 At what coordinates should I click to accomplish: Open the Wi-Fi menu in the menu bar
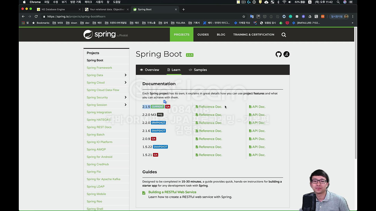(284, 2)
